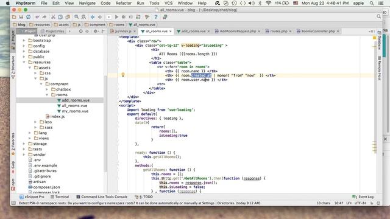Expand the chatbox folder

(47, 89)
